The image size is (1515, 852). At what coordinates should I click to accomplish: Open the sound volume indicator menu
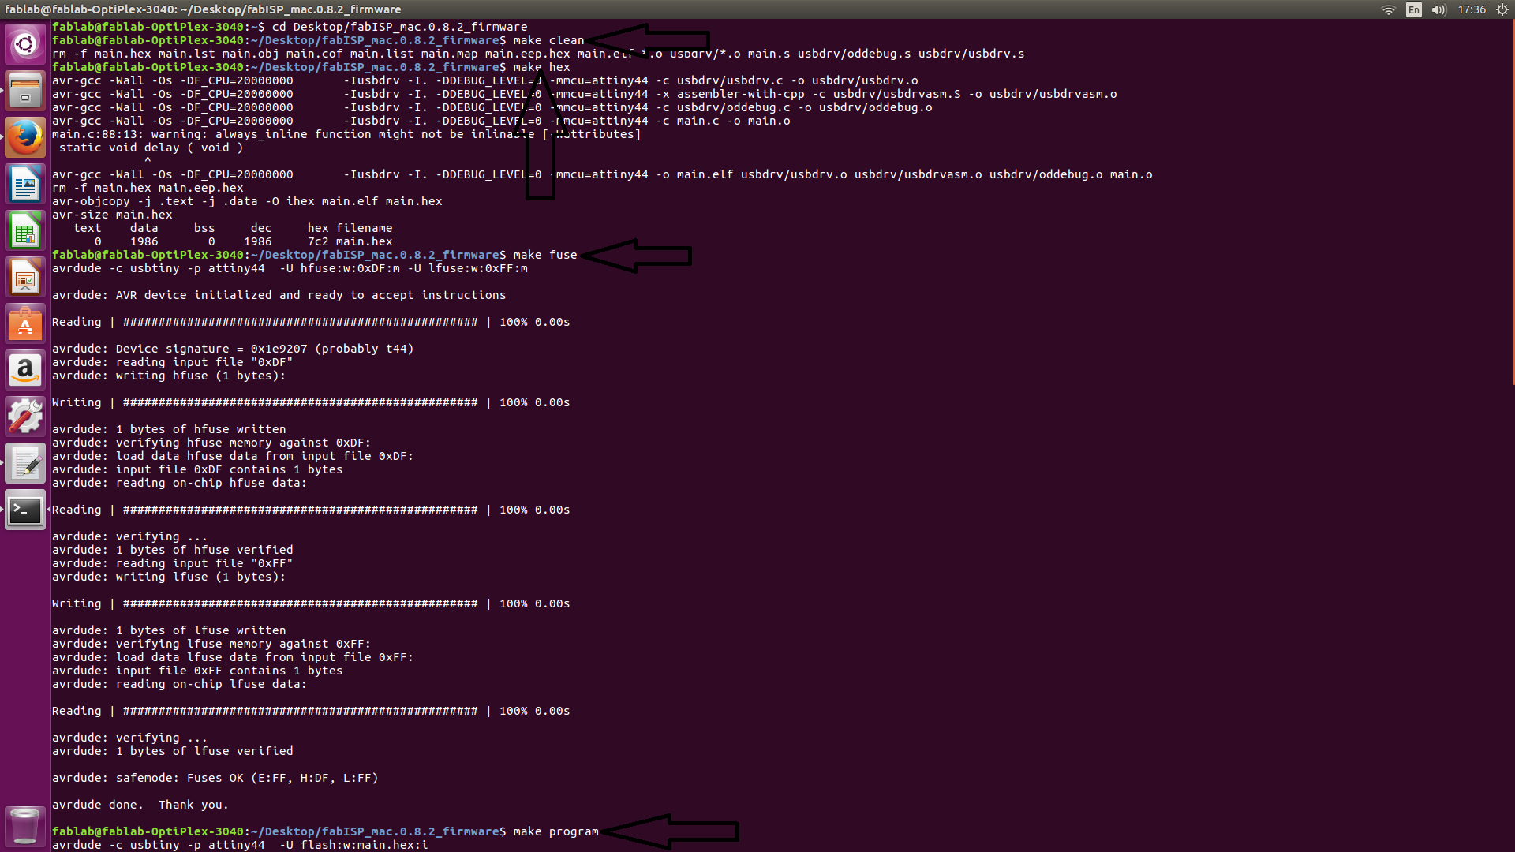1438,9
